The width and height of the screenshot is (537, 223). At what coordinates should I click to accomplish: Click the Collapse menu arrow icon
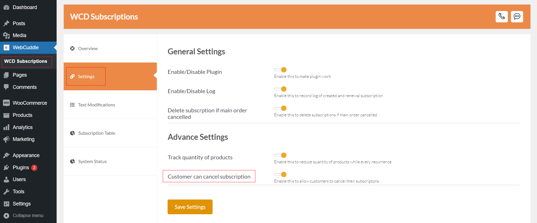click(6, 216)
